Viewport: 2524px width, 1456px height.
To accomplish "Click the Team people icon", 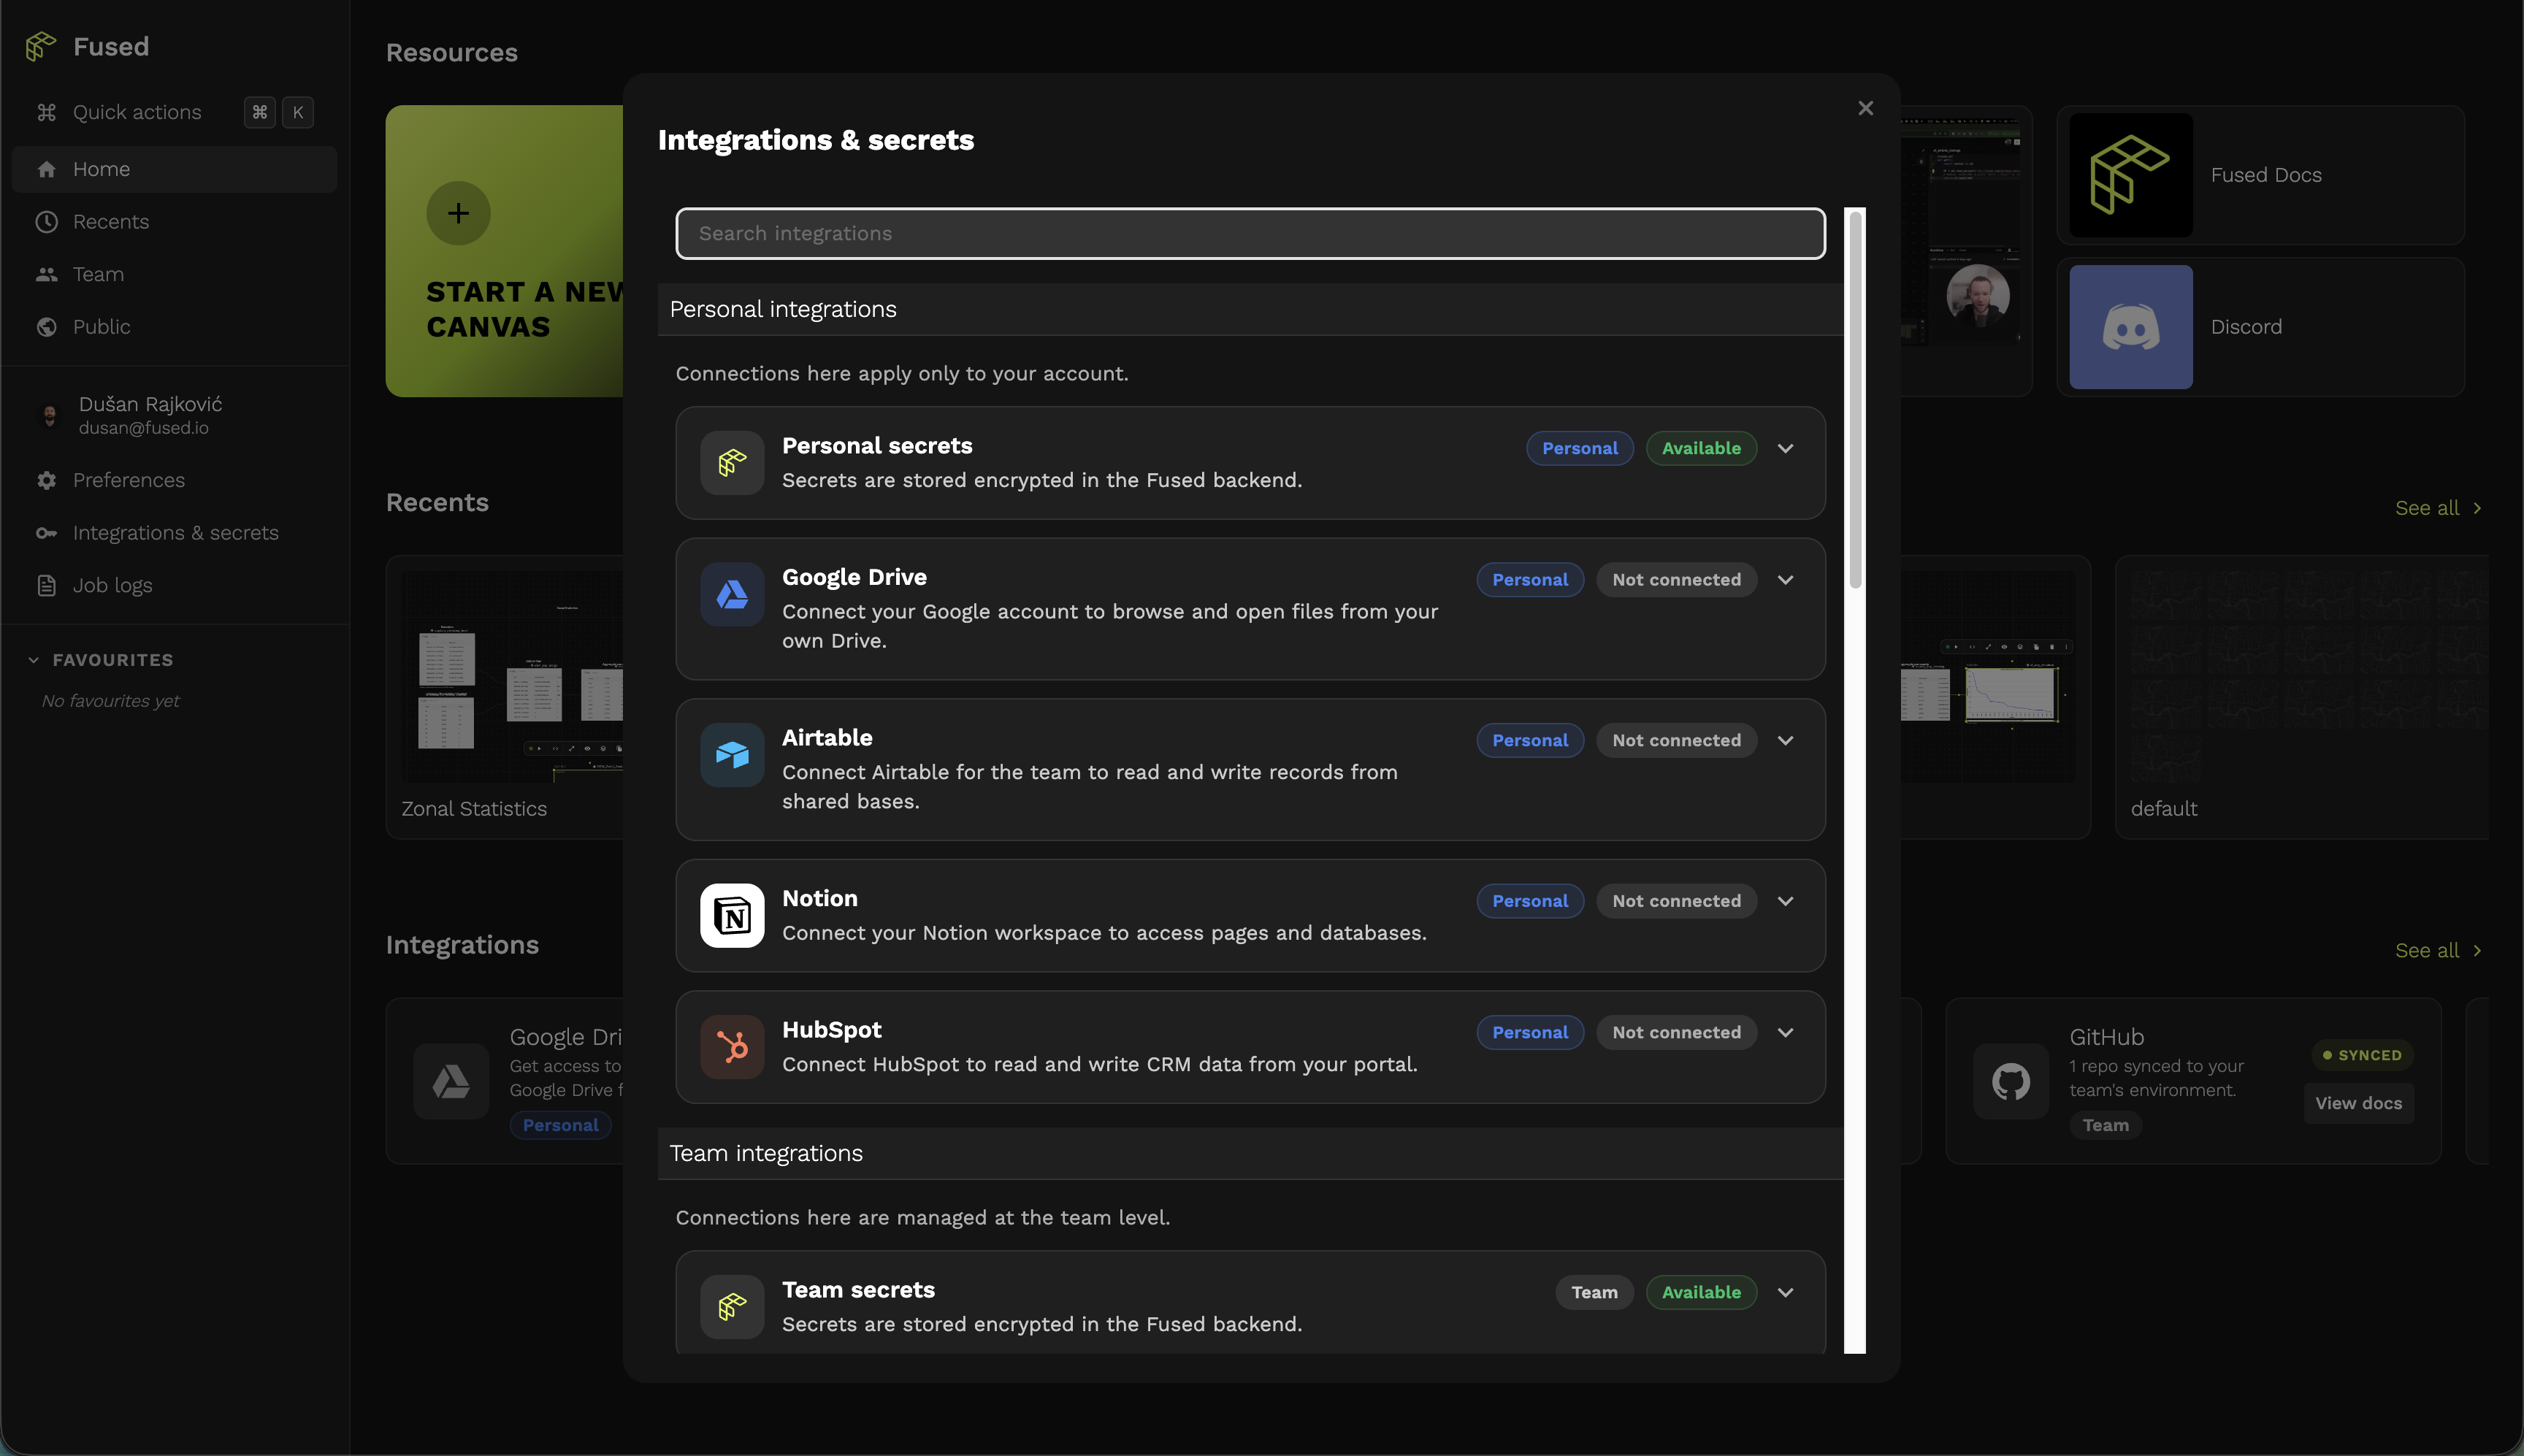I will (46, 274).
